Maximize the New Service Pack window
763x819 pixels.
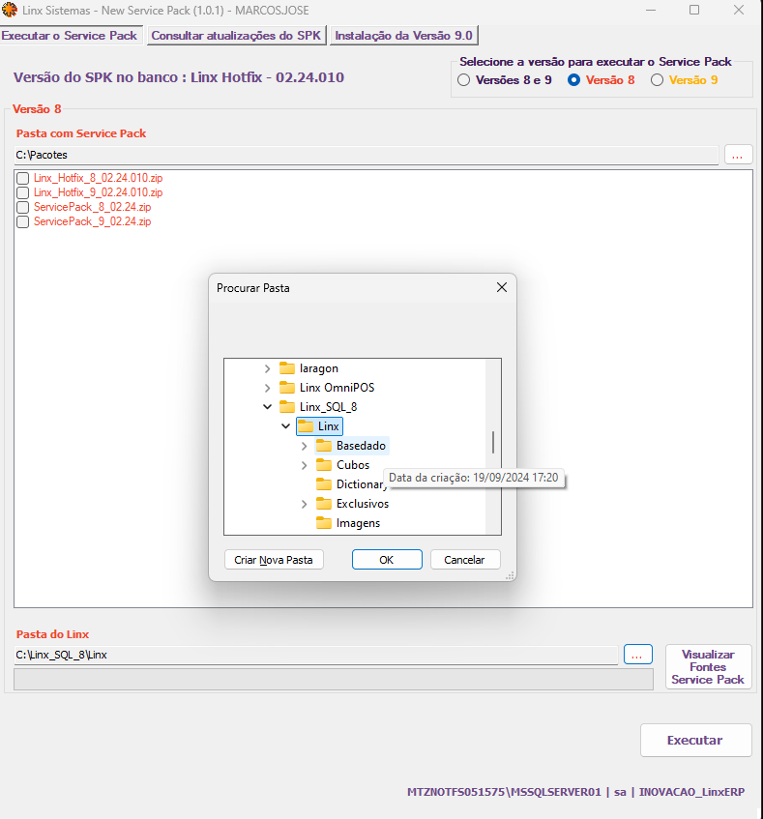pos(694,10)
